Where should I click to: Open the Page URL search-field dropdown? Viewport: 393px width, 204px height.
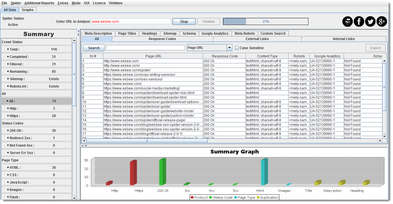(230, 48)
